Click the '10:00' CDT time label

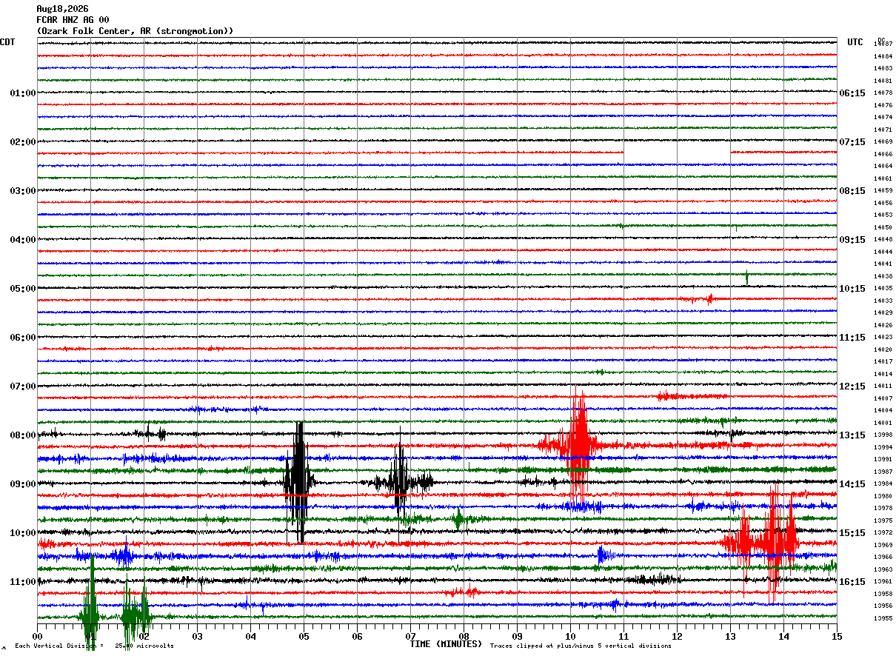[22, 533]
